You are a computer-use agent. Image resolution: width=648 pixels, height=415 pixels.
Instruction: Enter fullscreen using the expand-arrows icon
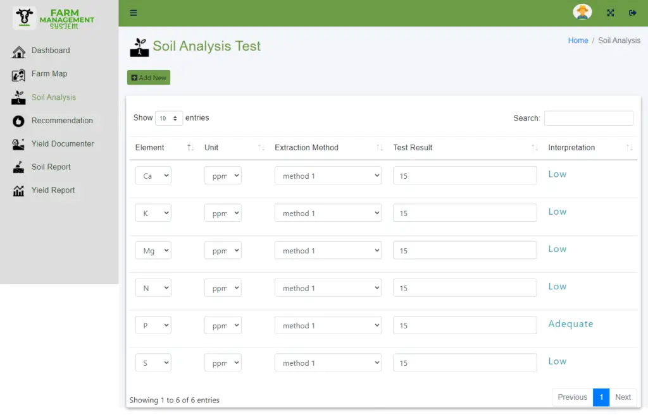click(610, 12)
